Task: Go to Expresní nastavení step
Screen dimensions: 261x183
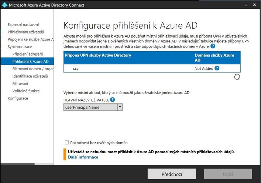Action: (x=23, y=25)
